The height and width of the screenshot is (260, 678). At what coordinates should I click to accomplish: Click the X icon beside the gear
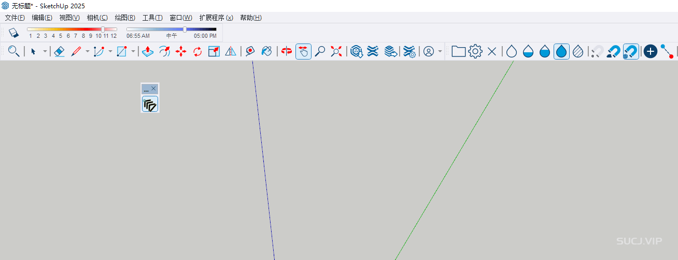coord(492,51)
